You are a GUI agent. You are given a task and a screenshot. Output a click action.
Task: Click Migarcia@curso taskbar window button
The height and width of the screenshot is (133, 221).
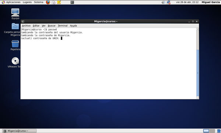20,131
